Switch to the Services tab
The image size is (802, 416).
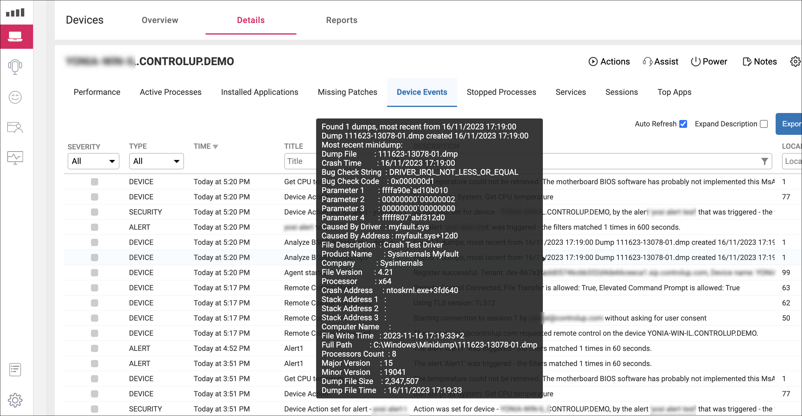pyautogui.click(x=571, y=92)
